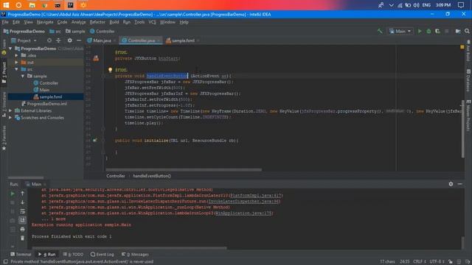Select ProgressBarDemo.iml file in tree
Screen dimensions: 472x265
click(x=47, y=104)
